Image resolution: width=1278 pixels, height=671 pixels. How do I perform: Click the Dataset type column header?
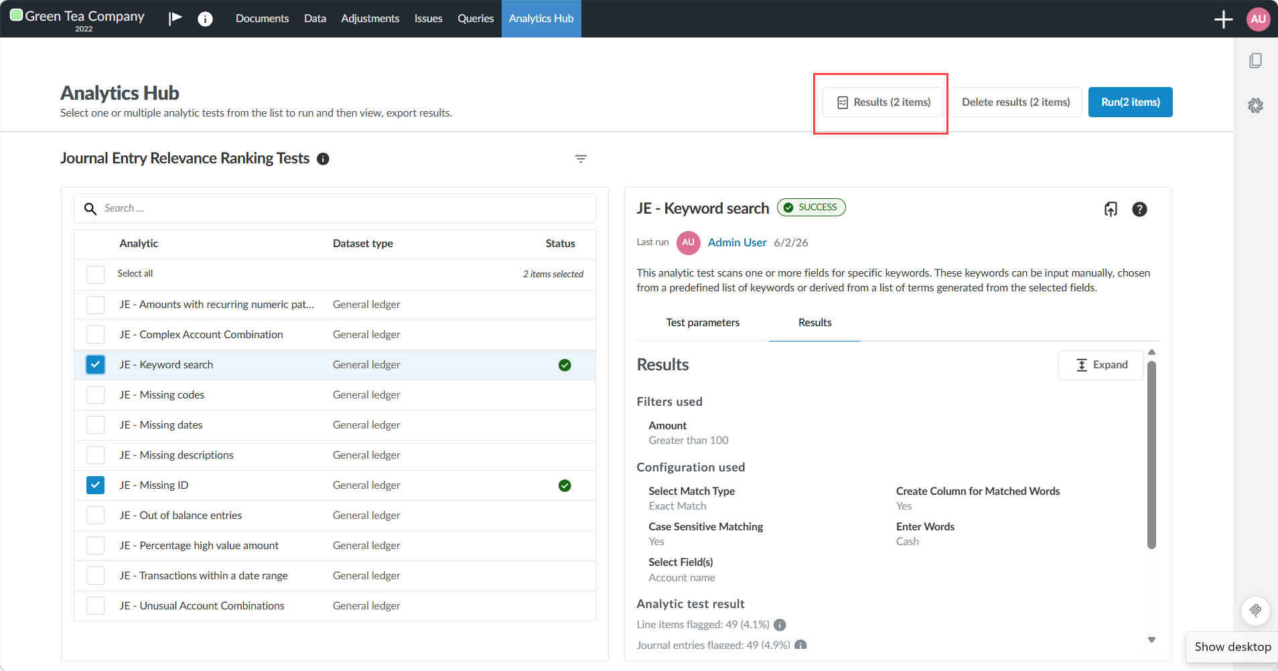pos(362,244)
